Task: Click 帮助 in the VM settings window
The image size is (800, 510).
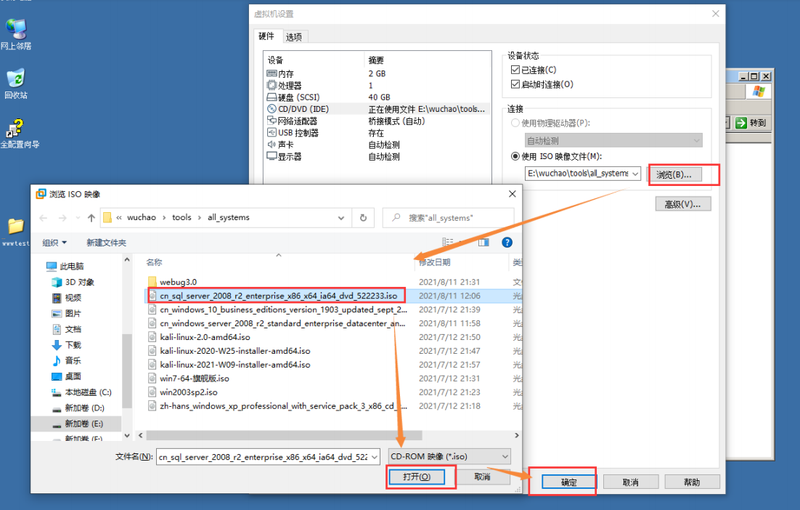Action: tap(692, 482)
